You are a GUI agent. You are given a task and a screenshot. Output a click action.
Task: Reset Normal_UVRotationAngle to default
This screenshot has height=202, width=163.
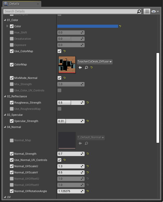click(88, 191)
